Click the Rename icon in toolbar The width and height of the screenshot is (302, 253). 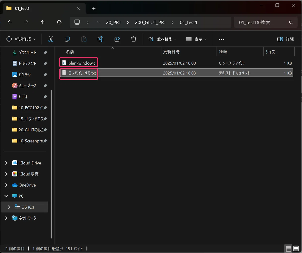coord(100,39)
